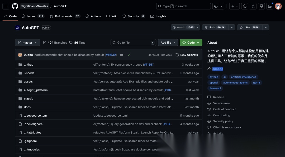The image size is (285, 157).
Task: Open the .gitignore file
Action: pos(30,141)
